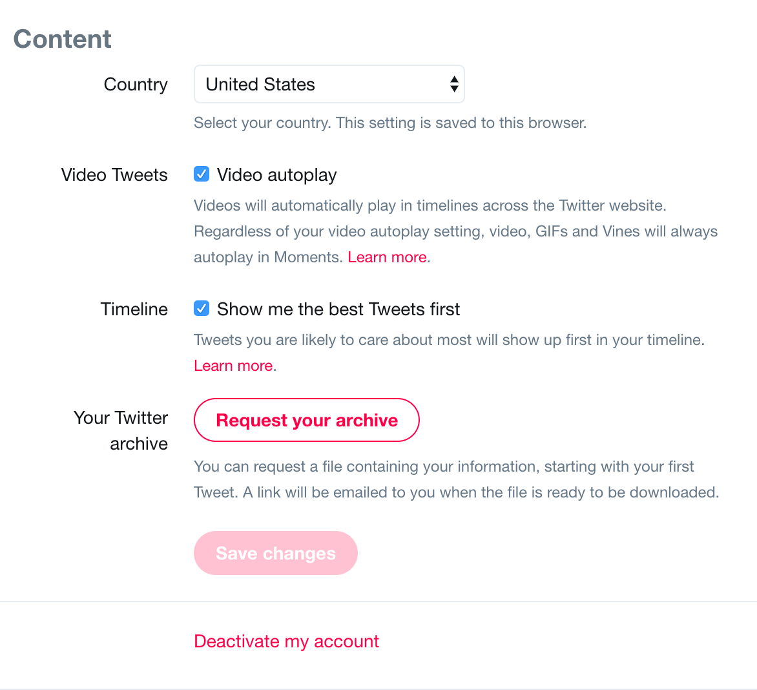Click the Content section heading
Screen dimensions: 757x690
(x=62, y=39)
